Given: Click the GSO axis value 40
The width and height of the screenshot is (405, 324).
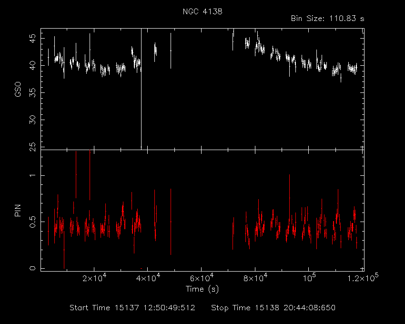Looking at the screenshot, I should pos(32,65).
